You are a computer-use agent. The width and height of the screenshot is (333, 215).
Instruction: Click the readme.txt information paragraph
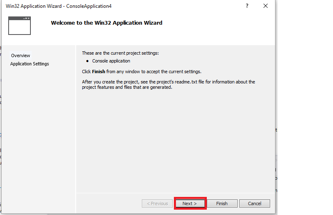168,85
